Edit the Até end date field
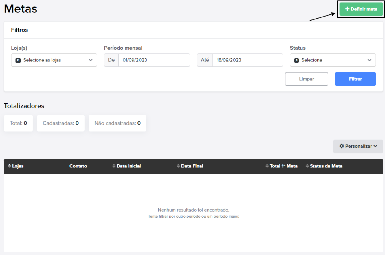This screenshot has height=255, width=385. point(247,60)
